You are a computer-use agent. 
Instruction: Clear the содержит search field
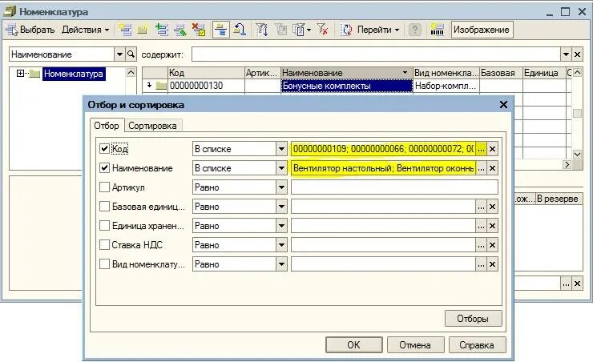pos(577,54)
